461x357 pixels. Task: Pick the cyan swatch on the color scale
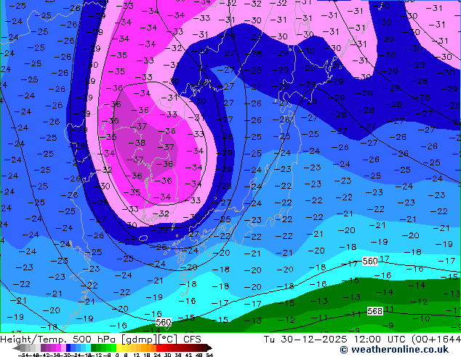click(88, 348)
